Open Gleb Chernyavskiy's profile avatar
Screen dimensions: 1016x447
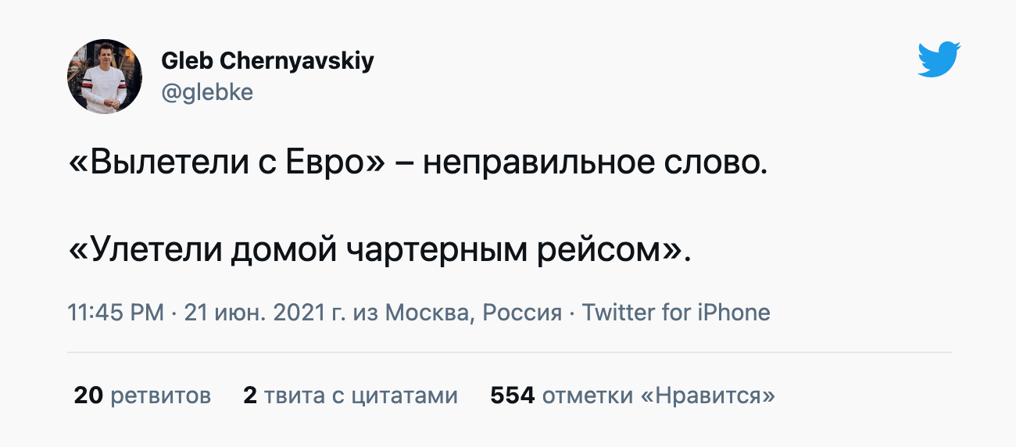click(104, 76)
